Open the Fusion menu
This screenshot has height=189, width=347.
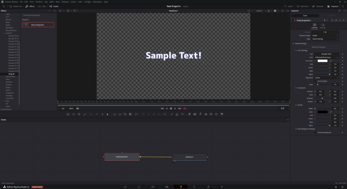pyautogui.click(x=74, y=2)
